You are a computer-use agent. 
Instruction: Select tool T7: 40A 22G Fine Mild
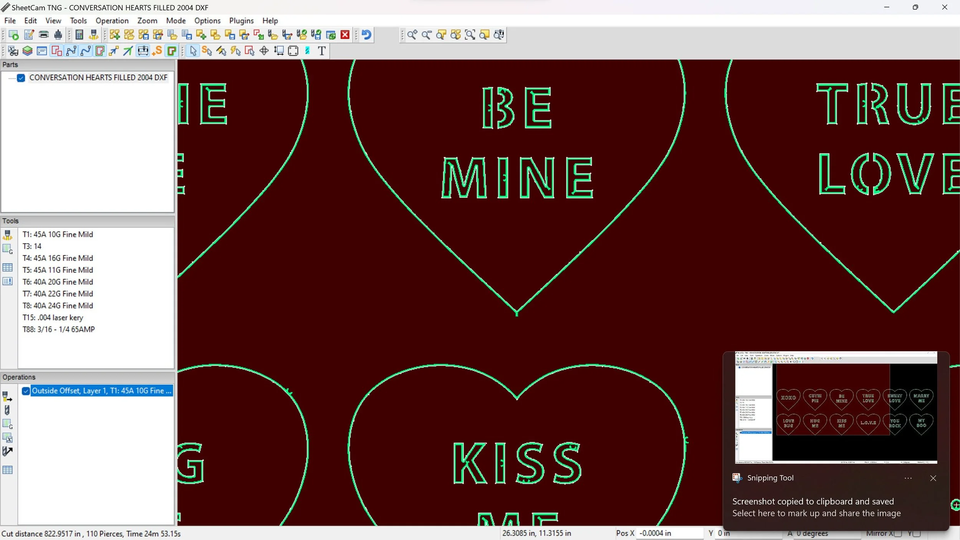tap(58, 294)
